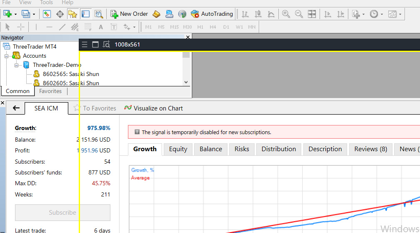Click the capture overlay hamburger menu icon
420x233 pixels.
[85, 44]
